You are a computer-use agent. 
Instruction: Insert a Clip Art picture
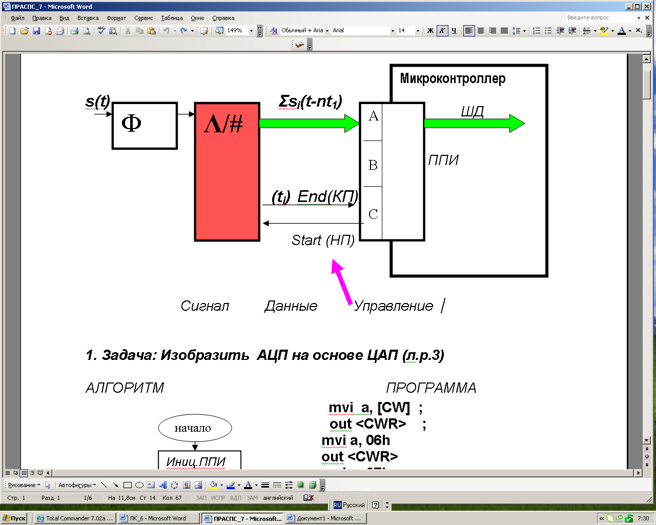pos(187,485)
